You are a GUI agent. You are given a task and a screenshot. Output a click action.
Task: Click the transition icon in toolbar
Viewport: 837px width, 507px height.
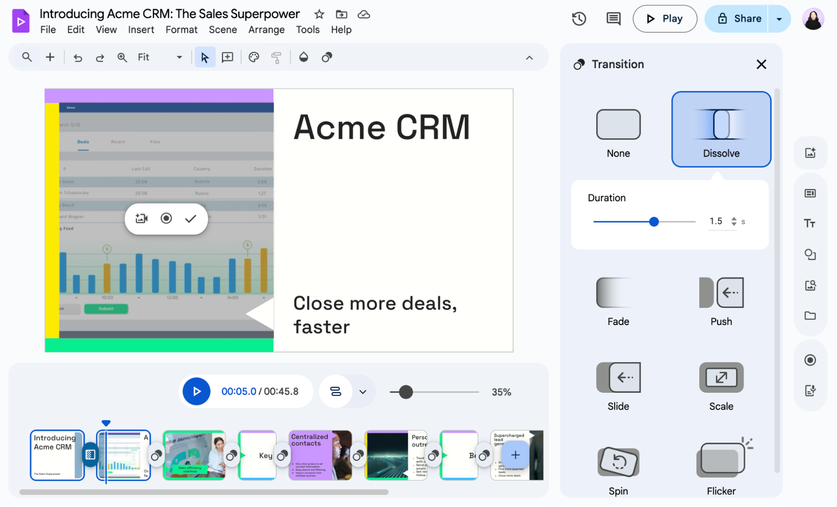(327, 57)
